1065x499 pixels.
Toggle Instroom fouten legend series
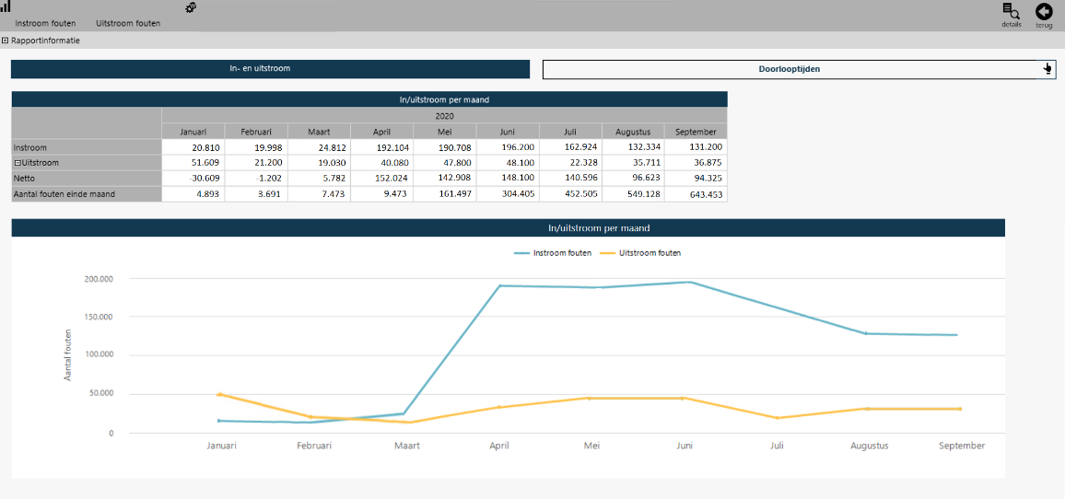point(553,252)
